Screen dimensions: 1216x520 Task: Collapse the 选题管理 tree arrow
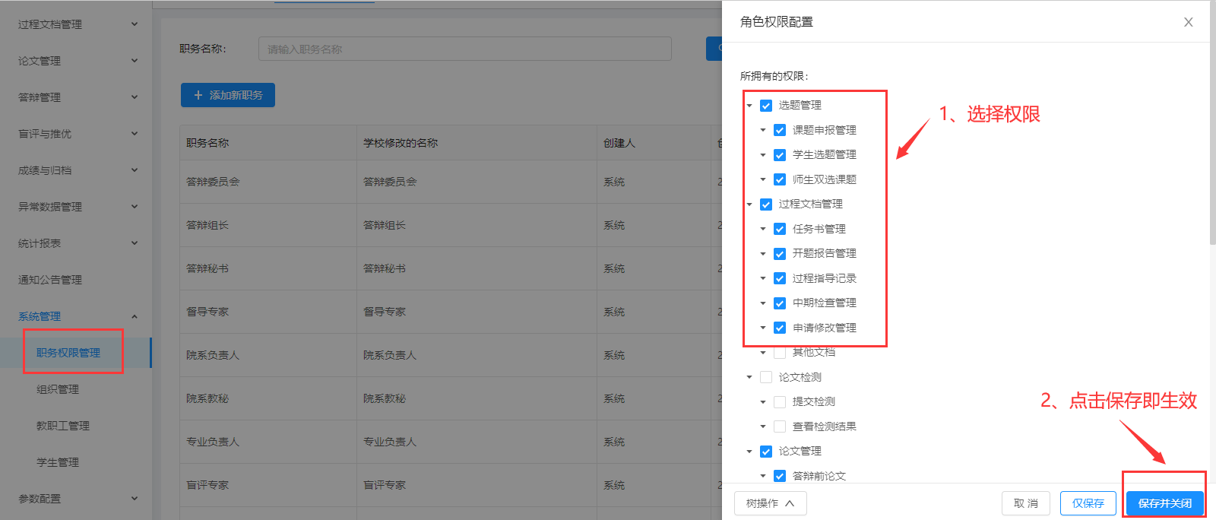749,106
